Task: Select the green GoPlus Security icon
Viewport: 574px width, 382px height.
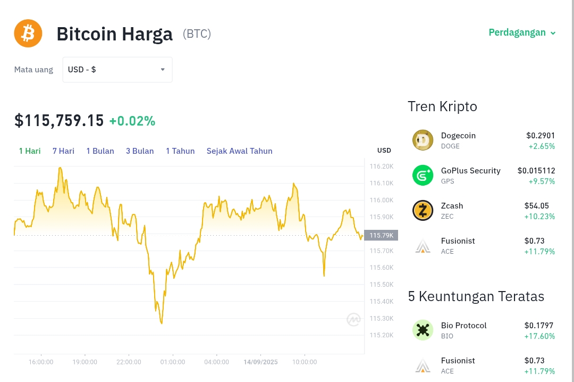Action: [x=423, y=175]
